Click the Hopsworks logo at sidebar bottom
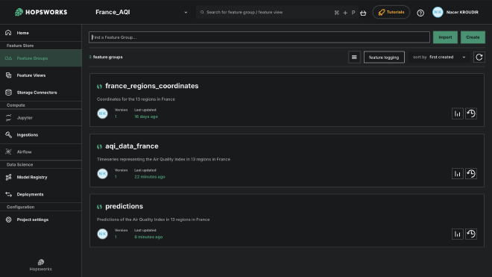The width and height of the screenshot is (492, 277). point(41,265)
